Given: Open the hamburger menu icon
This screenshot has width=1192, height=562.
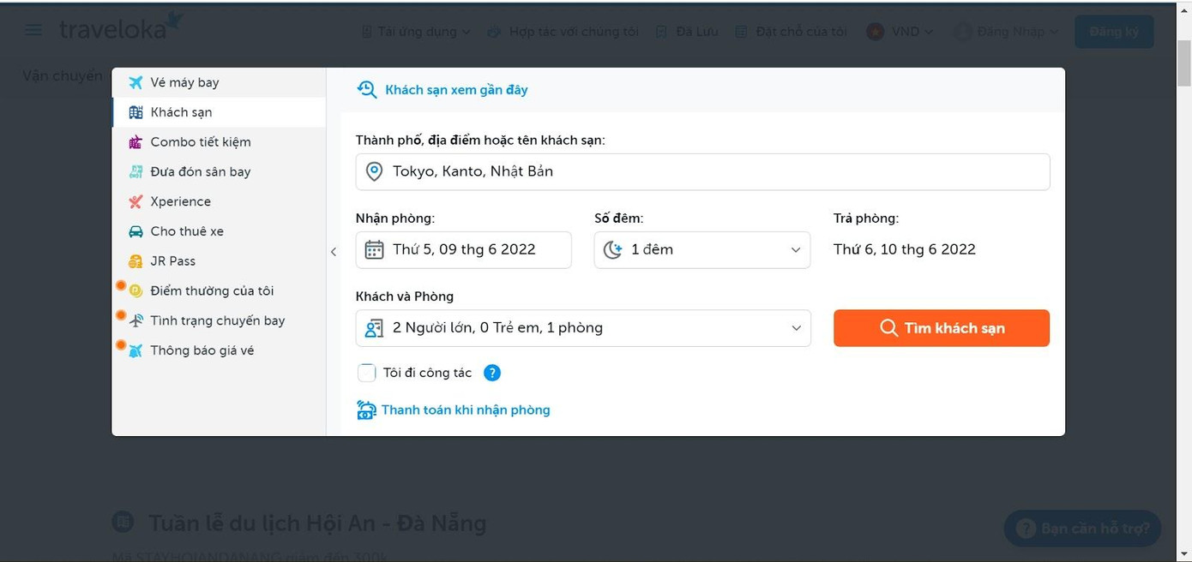Looking at the screenshot, I should 33,31.
